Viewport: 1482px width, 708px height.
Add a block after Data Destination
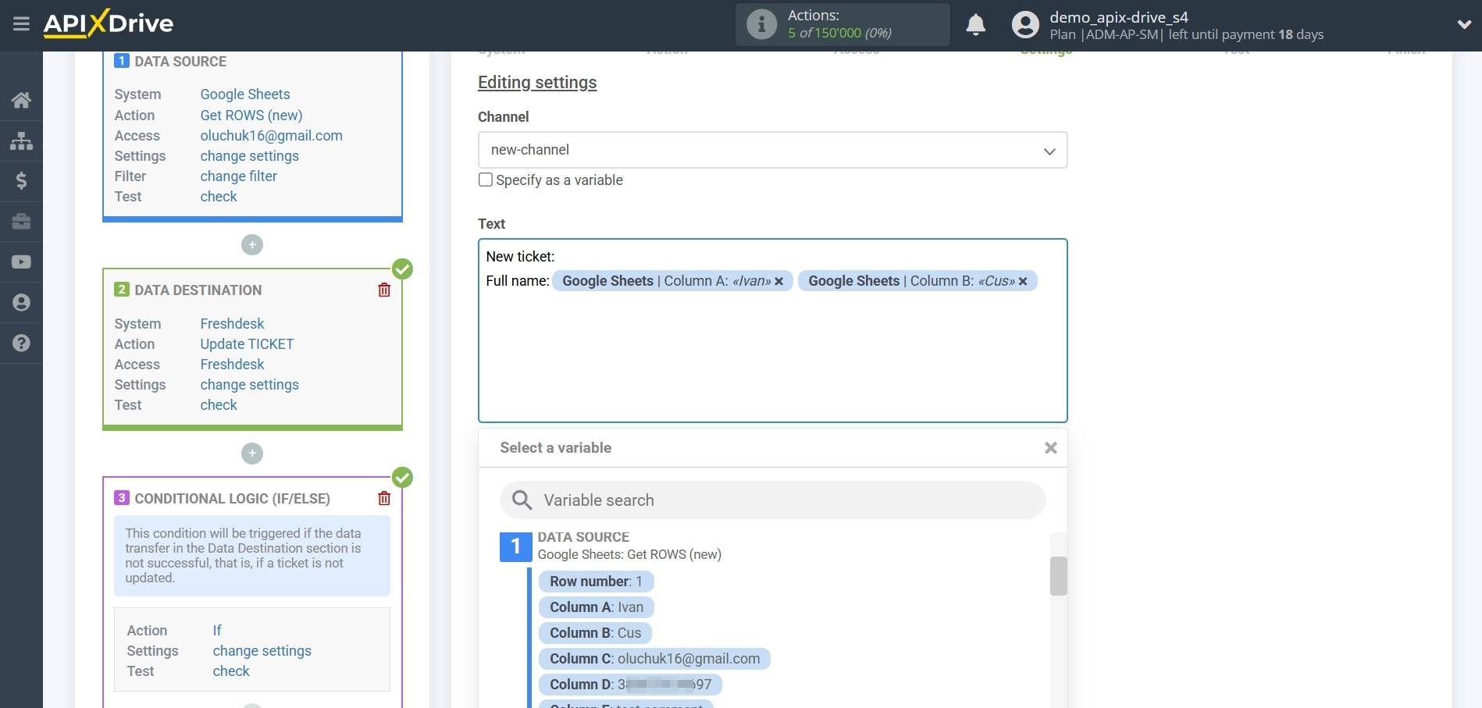(252, 454)
